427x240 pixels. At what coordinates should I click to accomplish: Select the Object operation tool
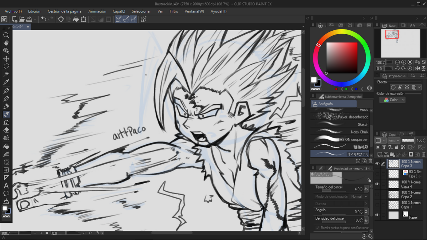(6, 51)
